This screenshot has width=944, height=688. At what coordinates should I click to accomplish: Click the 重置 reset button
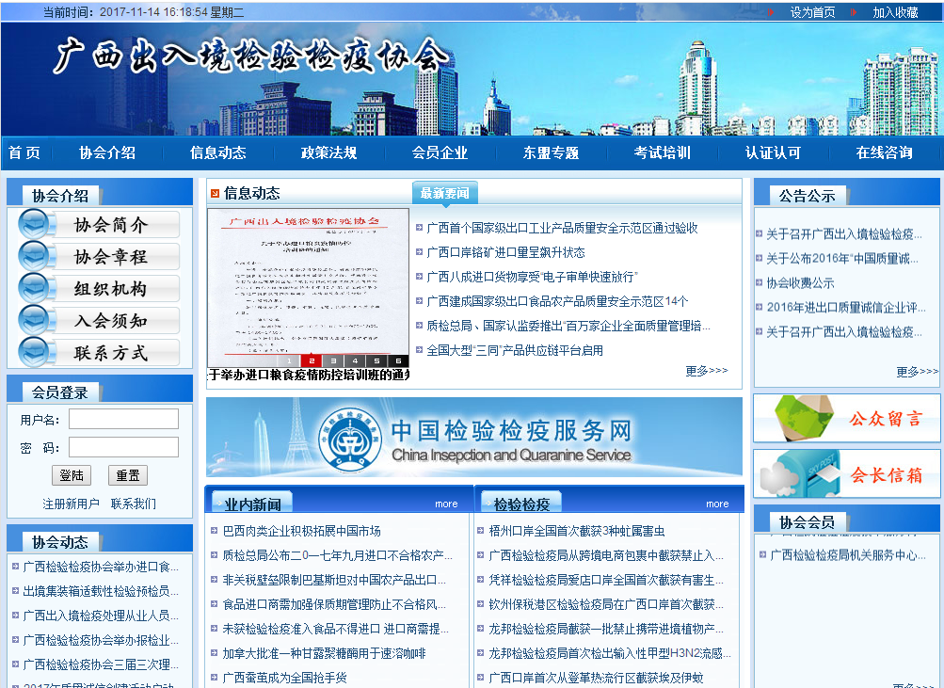[x=128, y=475]
